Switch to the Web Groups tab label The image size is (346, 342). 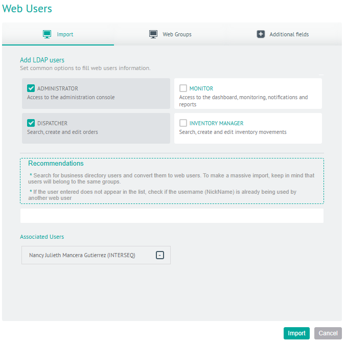[x=177, y=35]
